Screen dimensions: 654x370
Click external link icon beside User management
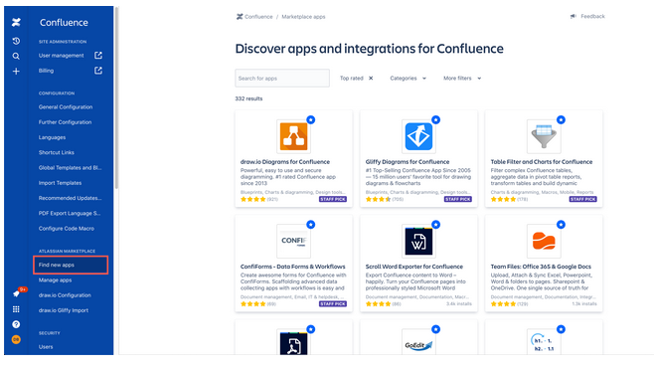point(98,55)
